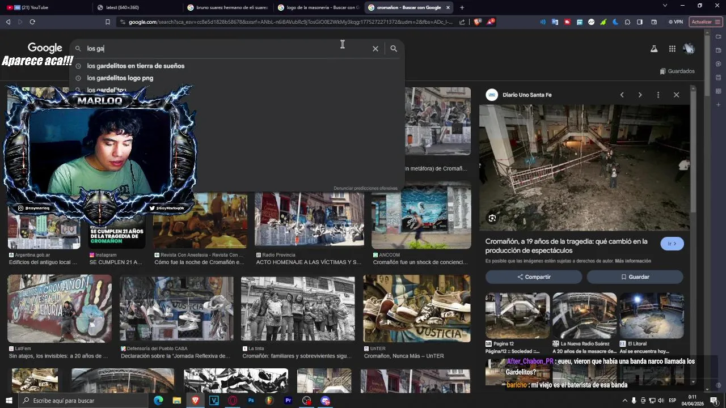Image resolution: width=726 pixels, height=408 pixels.
Task: Show previous image in preview panel
Action: coord(622,95)
